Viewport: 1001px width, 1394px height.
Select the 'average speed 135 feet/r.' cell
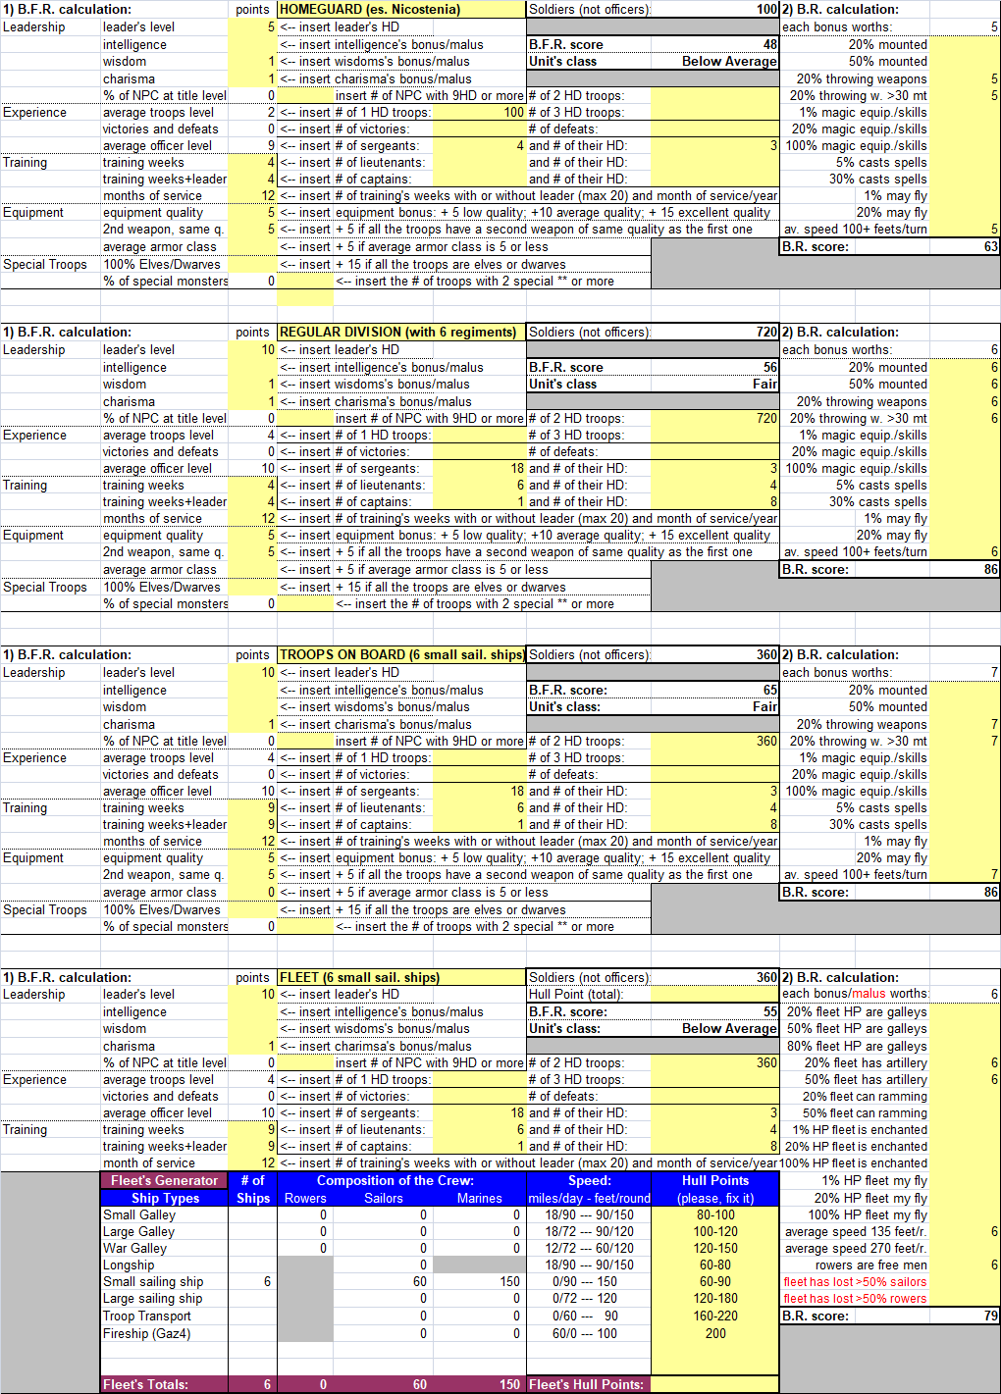point(855,1232)
